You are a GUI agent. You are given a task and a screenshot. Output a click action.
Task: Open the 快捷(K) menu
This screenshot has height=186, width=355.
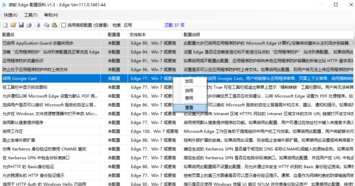10,15
